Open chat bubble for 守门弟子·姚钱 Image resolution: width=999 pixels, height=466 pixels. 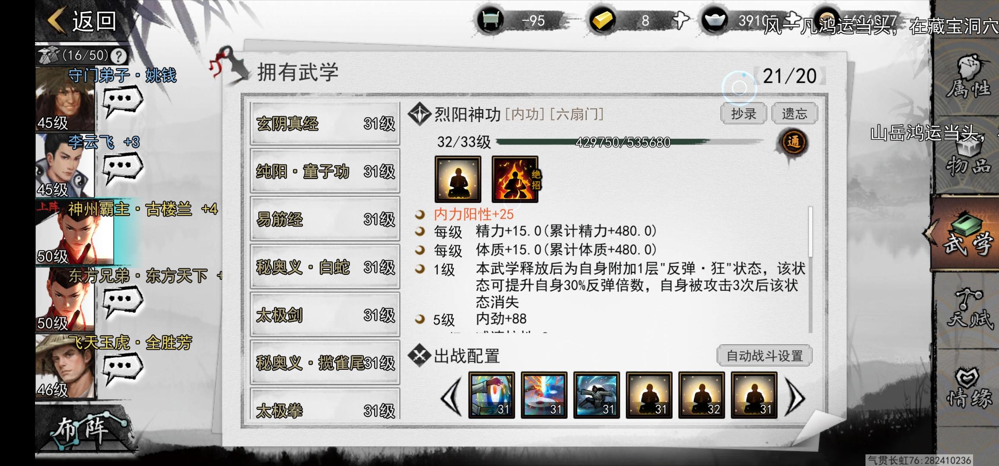point(122,101)
